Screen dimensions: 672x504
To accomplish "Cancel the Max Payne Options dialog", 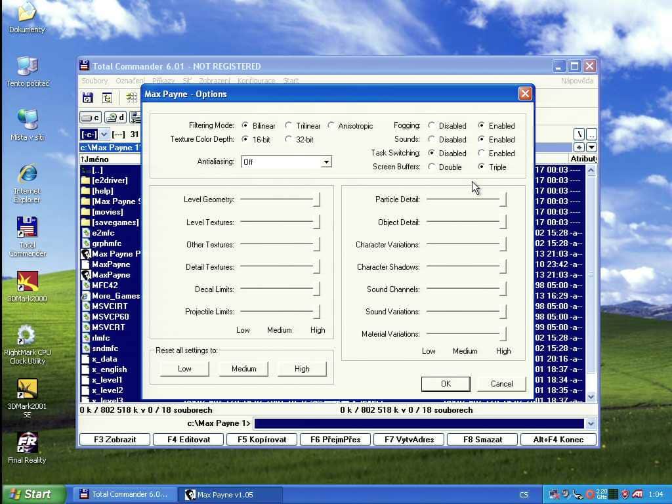I will point(501,383).
